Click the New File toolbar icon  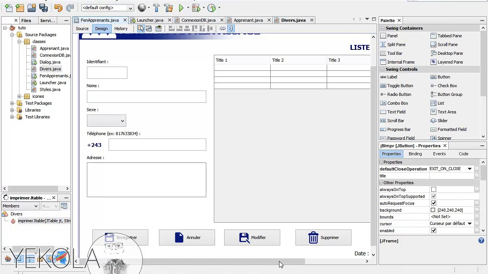pos(8,8)
